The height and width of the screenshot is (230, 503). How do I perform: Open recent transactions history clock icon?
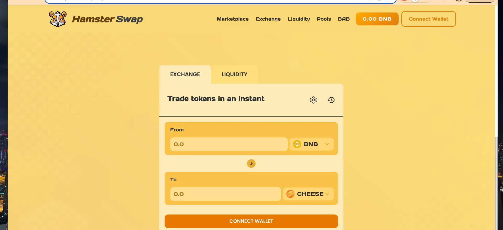[331, 100]
